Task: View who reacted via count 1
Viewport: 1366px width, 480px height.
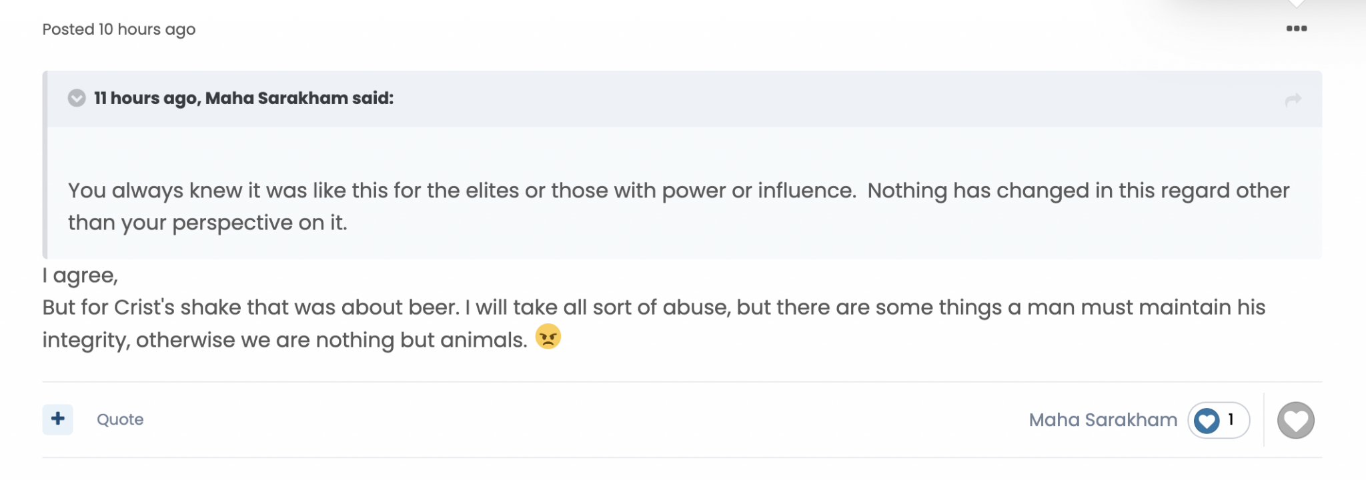Action: [1231, 419]
